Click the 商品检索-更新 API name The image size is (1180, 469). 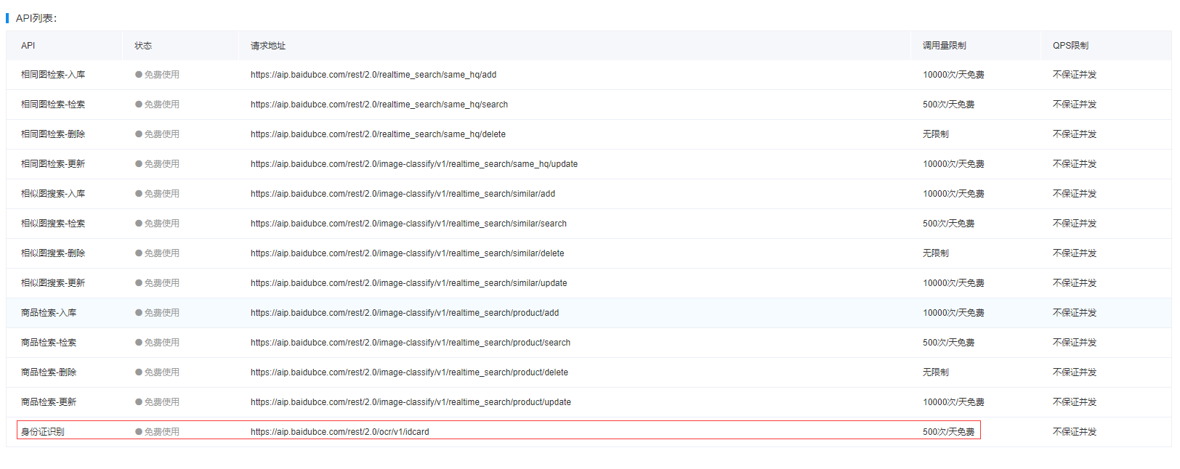coord(49,402)
